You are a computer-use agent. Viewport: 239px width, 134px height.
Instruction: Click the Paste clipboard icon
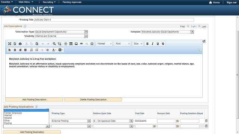click(x=37, y=44)
